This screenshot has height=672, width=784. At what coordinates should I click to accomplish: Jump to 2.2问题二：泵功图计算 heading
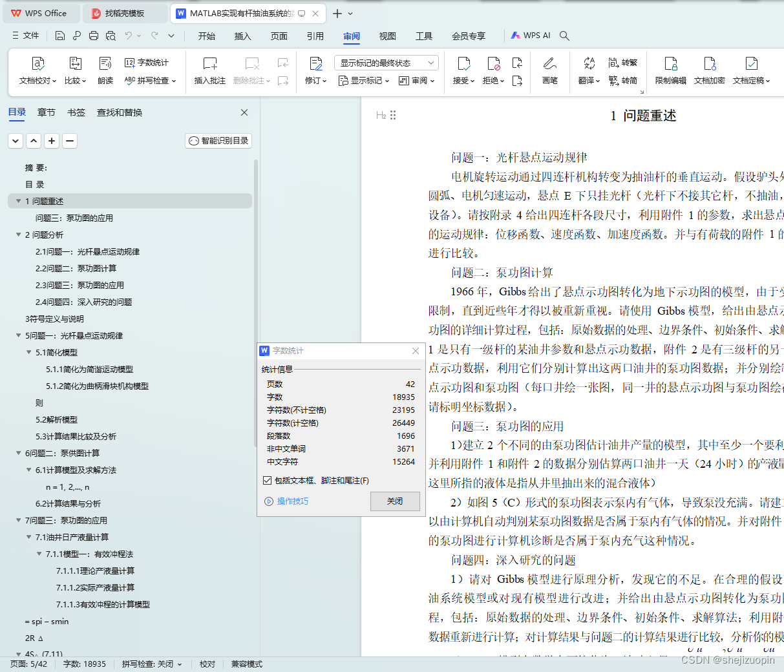point(76,268)
